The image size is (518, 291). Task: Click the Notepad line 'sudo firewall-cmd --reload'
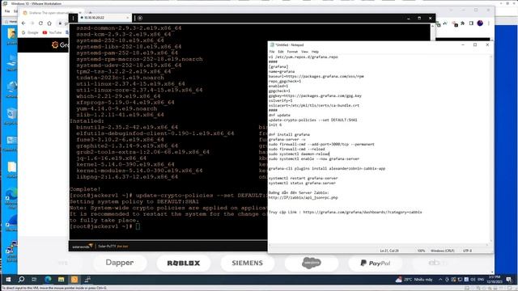point(297,149)
